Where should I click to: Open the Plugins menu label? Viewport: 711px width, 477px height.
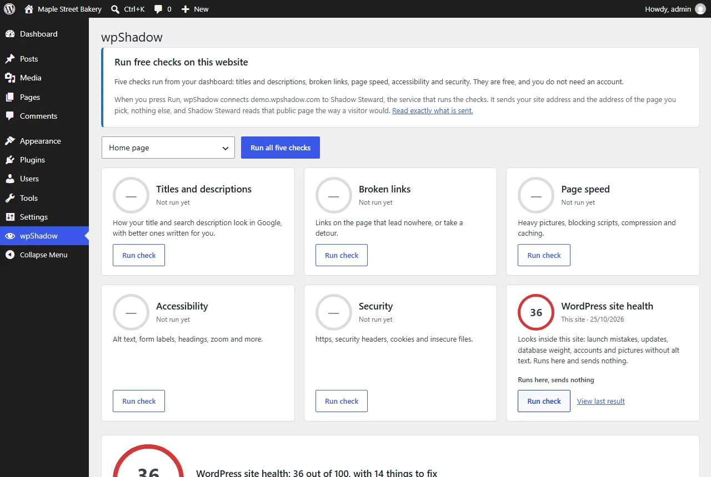tap(32, 160)
